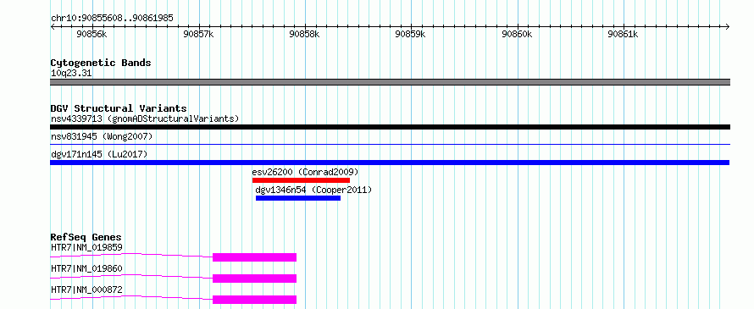Image resolution: width=754 pixels, height=309 pixels.
Task: Click the left arrow end of ruler
Action: 53,26
